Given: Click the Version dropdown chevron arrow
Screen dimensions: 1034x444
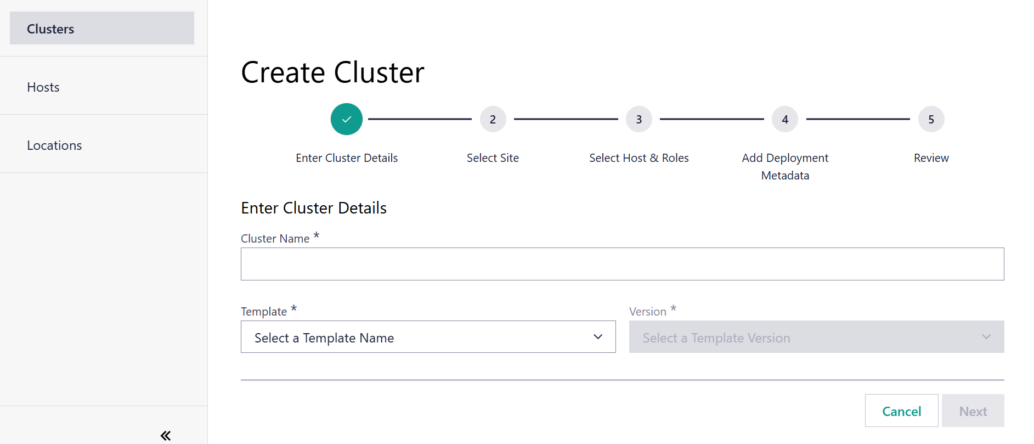Looking at the screenshot, I should click(986, 337).
